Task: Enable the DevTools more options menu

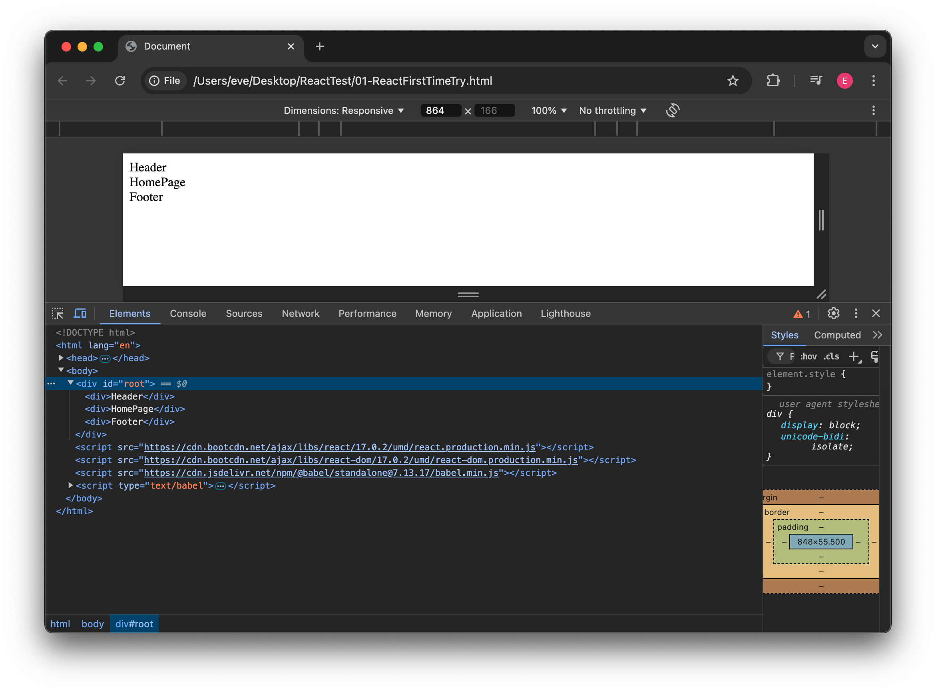Action: 856,313
